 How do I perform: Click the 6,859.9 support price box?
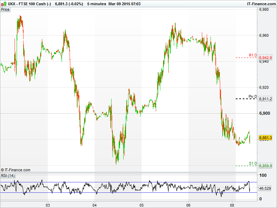pyautogui.click(x=266, y=166)
